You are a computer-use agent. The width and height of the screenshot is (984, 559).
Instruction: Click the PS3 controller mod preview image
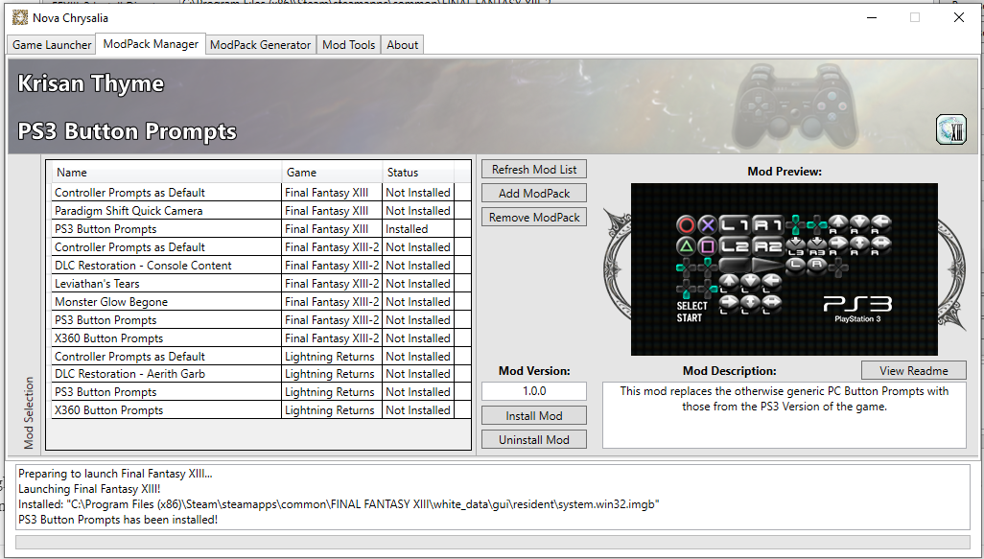pyautogui.click(x=785, y=269)
